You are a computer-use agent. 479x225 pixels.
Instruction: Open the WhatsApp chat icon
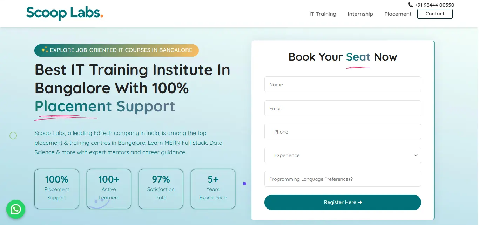tap(15, 209)
